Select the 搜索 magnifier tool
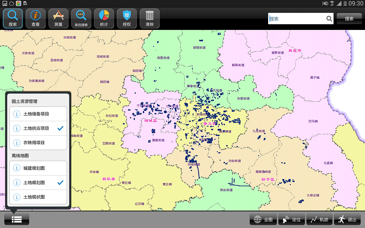 pyautogui.click(x=13, y=19)
